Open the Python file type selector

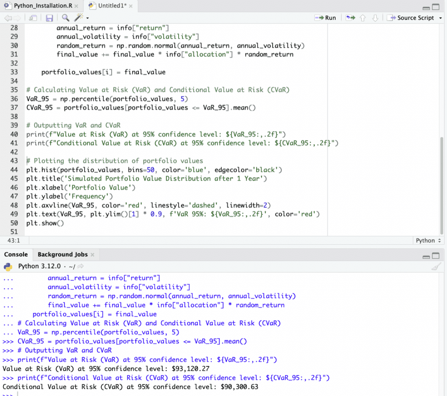(428, 240)
